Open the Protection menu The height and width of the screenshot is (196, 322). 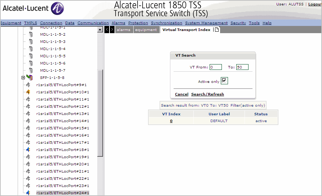(x=138, y=23)
